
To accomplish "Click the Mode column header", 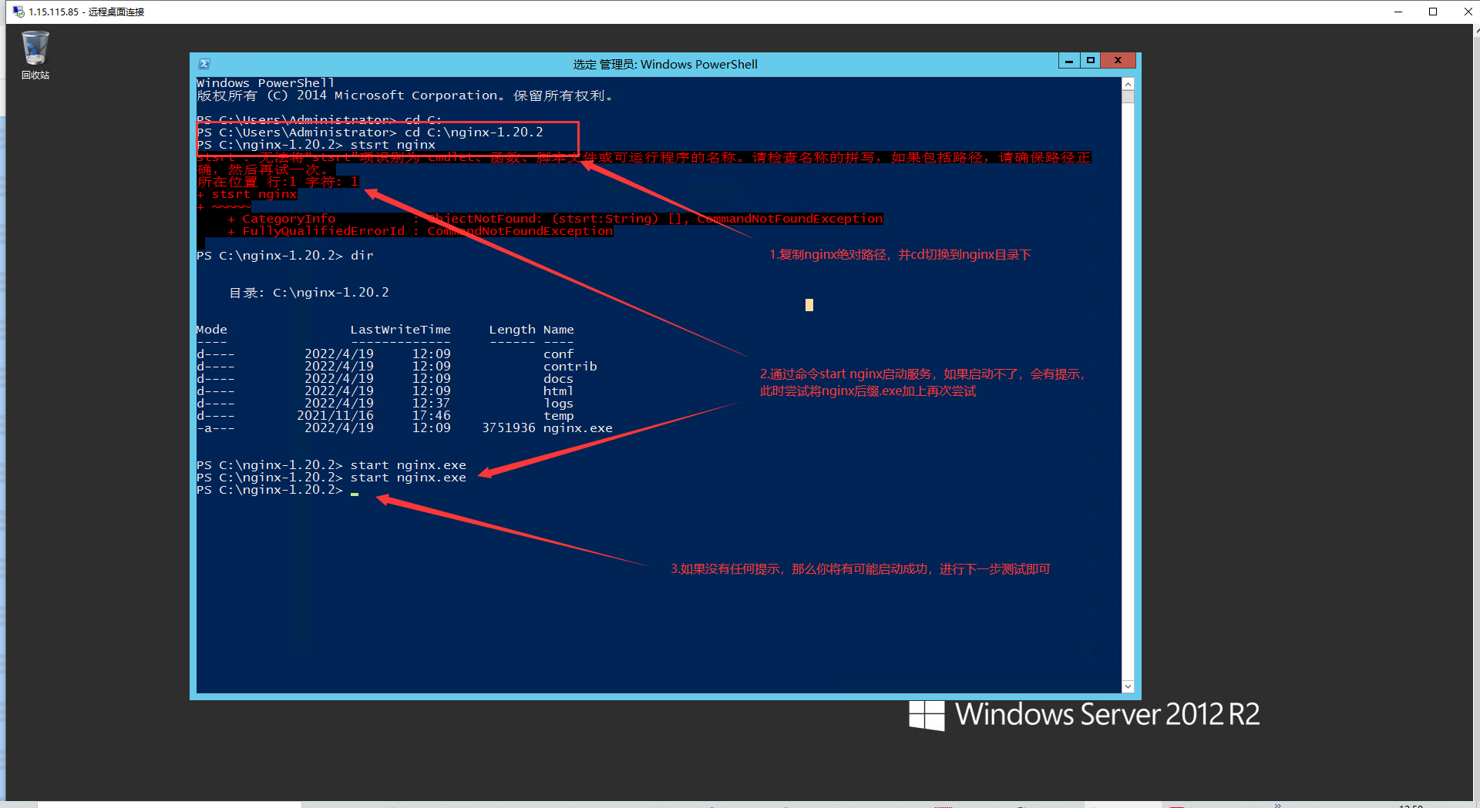I will click(212, 330).
